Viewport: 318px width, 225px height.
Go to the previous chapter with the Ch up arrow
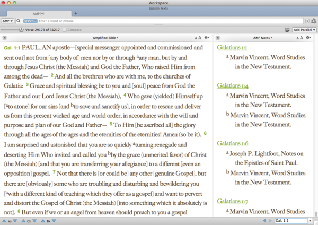tap(23, 221)
